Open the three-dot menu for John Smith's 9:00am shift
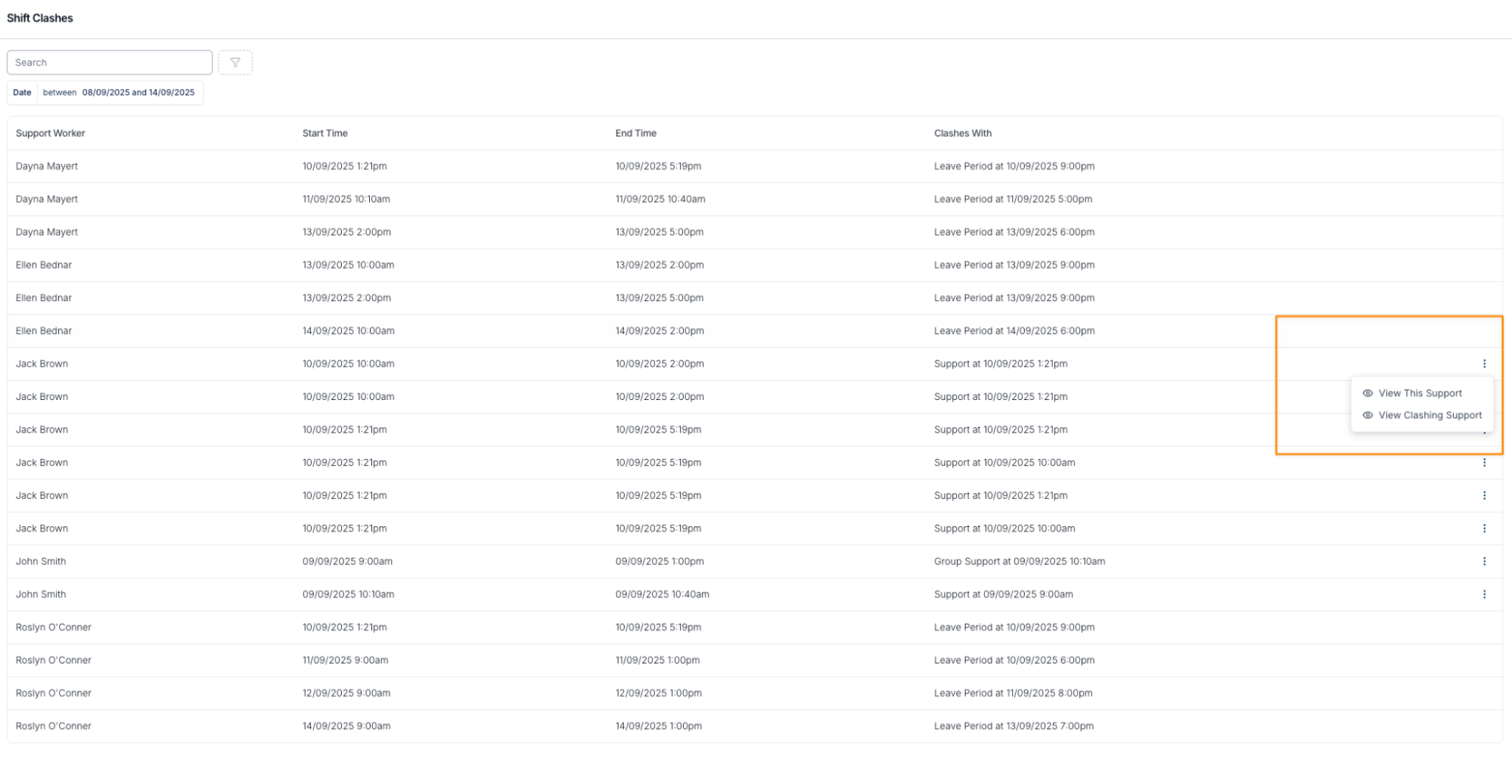Screen dimensions: 1512x772 [1484, 562]
